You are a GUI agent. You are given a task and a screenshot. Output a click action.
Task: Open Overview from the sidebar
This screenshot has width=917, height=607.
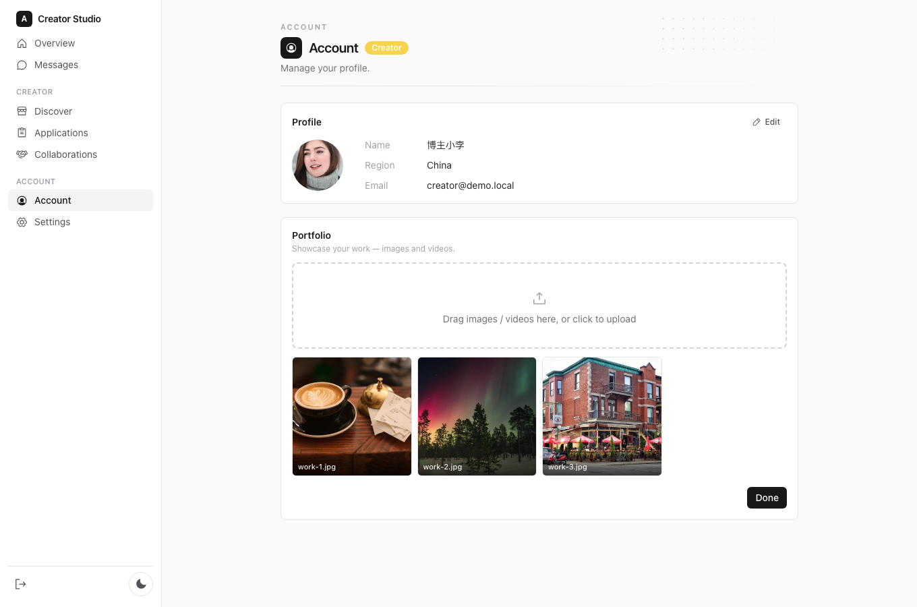80,43
